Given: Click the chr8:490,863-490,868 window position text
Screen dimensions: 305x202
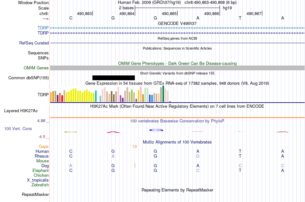Looking at the screenshot, I should [211, 3].
